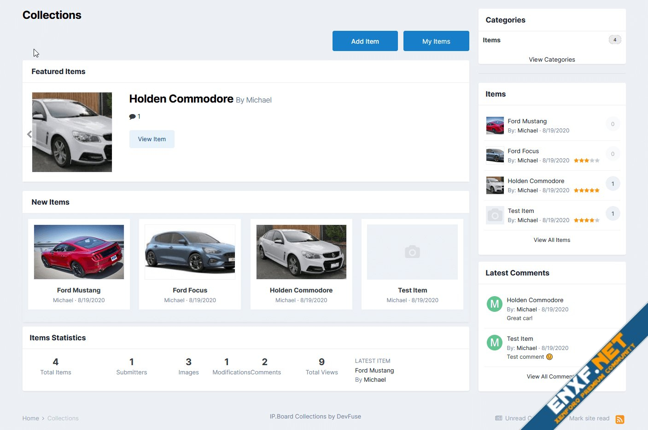Image resolution: width=648 pixels, height=430 pixels.
Task: Open the Ford Focus image in New Items
Action: click(x=190, y=252)
